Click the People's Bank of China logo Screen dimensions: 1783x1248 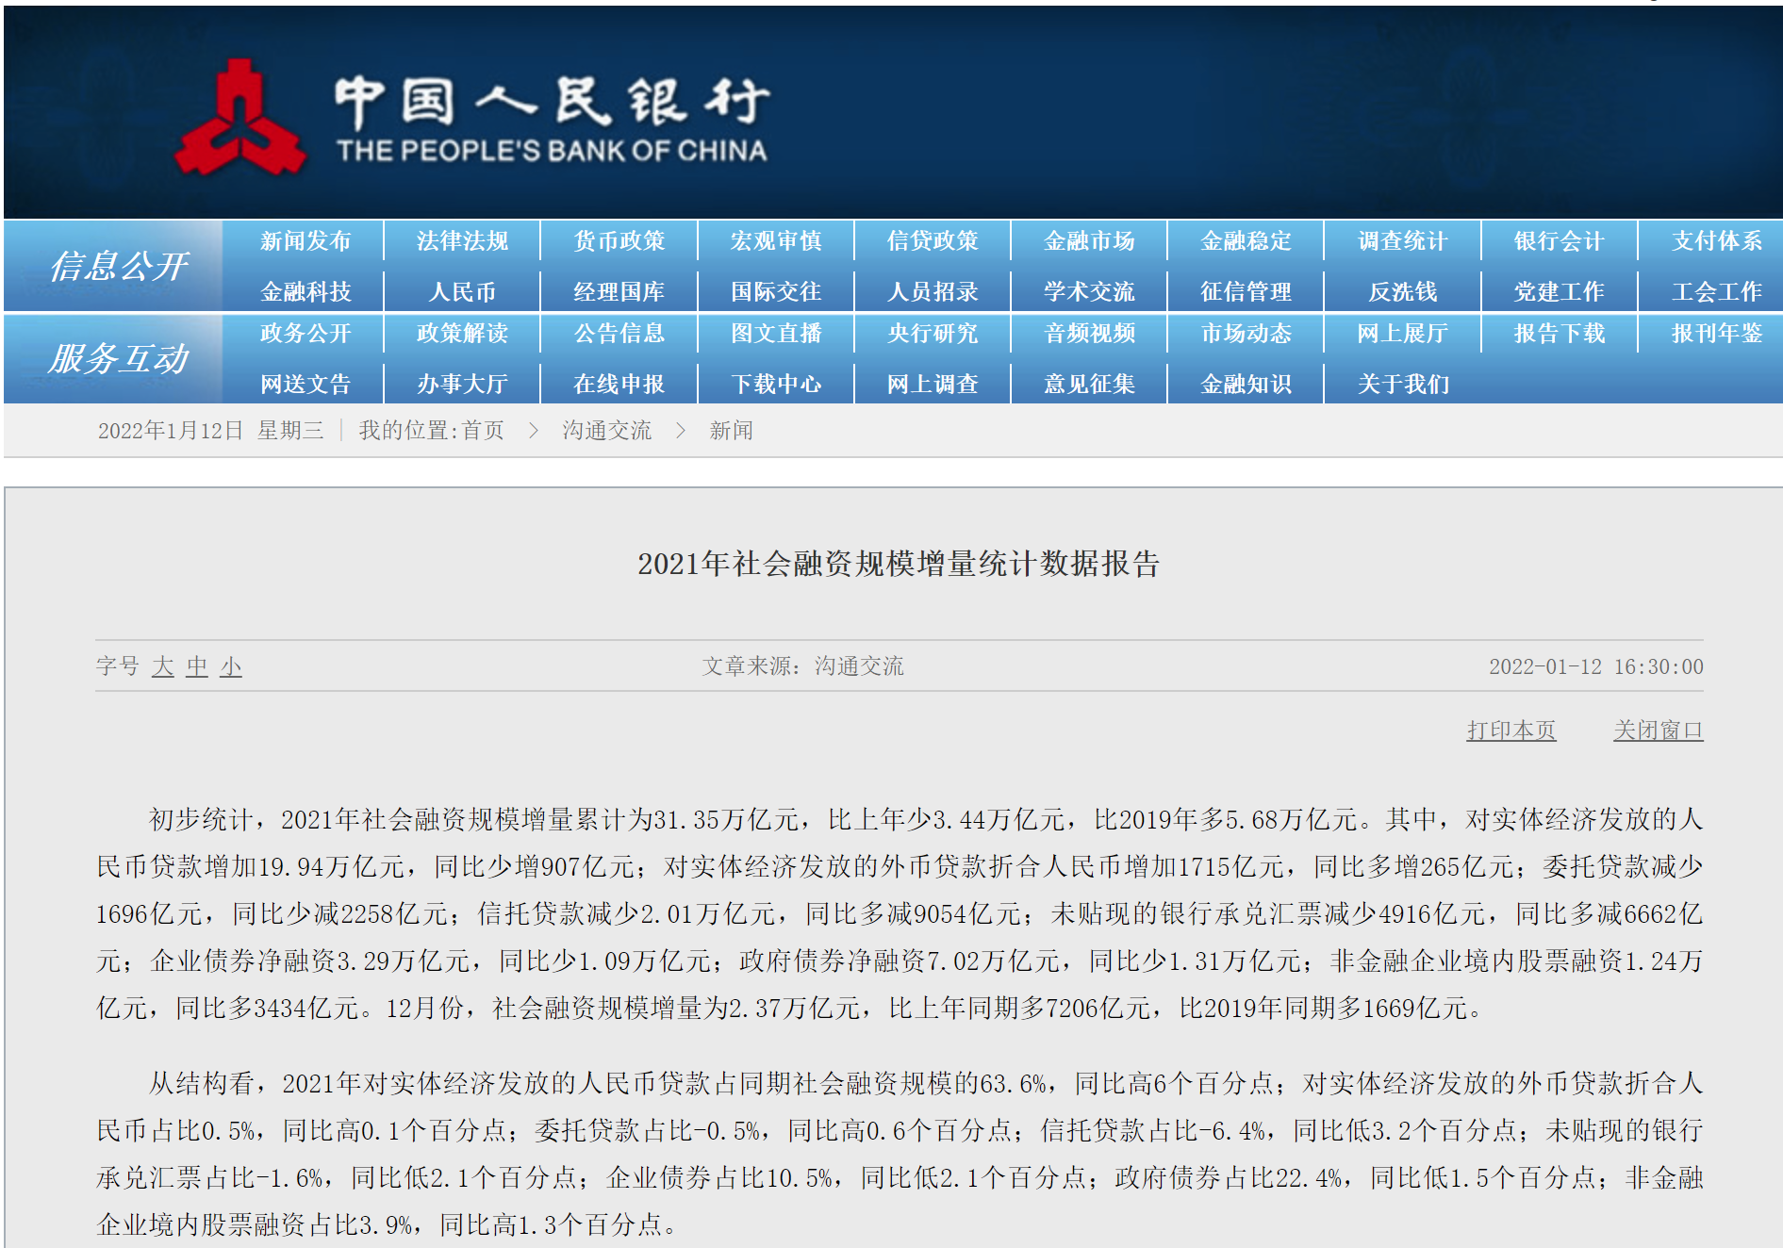coord(471,117)
